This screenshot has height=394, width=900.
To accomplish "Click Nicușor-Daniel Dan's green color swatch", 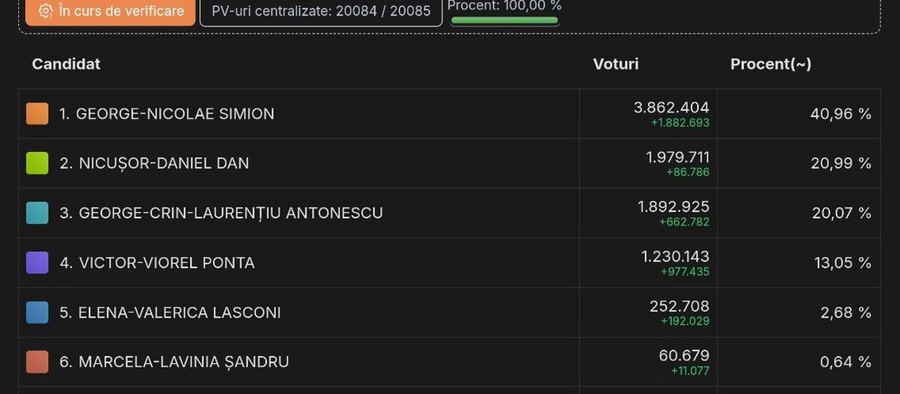I will point(37,163).
